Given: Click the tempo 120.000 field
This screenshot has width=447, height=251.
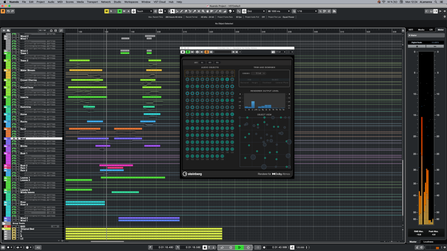Looking at the screenshot, I should [300, 248].
